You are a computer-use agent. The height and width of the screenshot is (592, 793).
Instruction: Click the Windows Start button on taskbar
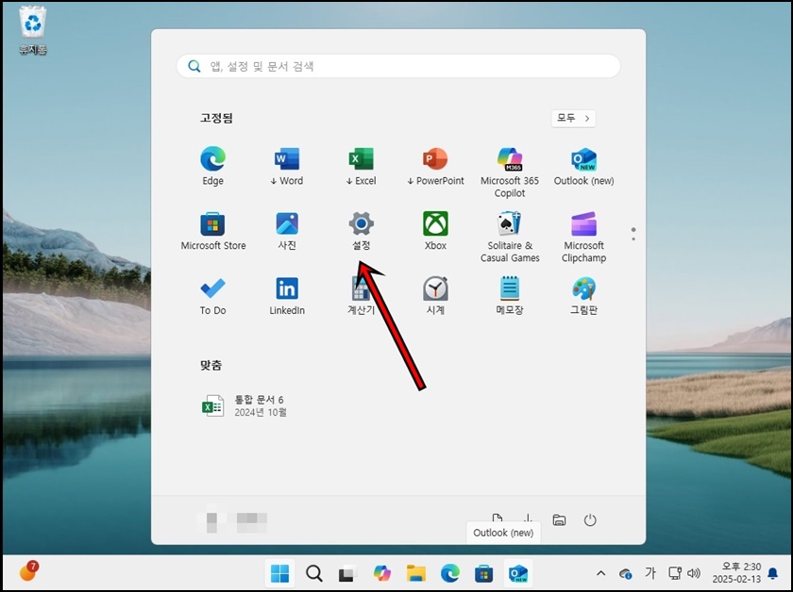pos(279,573)
